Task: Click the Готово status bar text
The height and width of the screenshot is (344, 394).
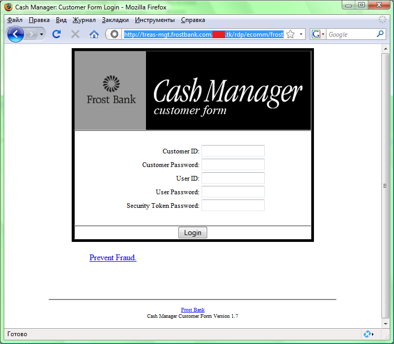Action: (17, 334)
